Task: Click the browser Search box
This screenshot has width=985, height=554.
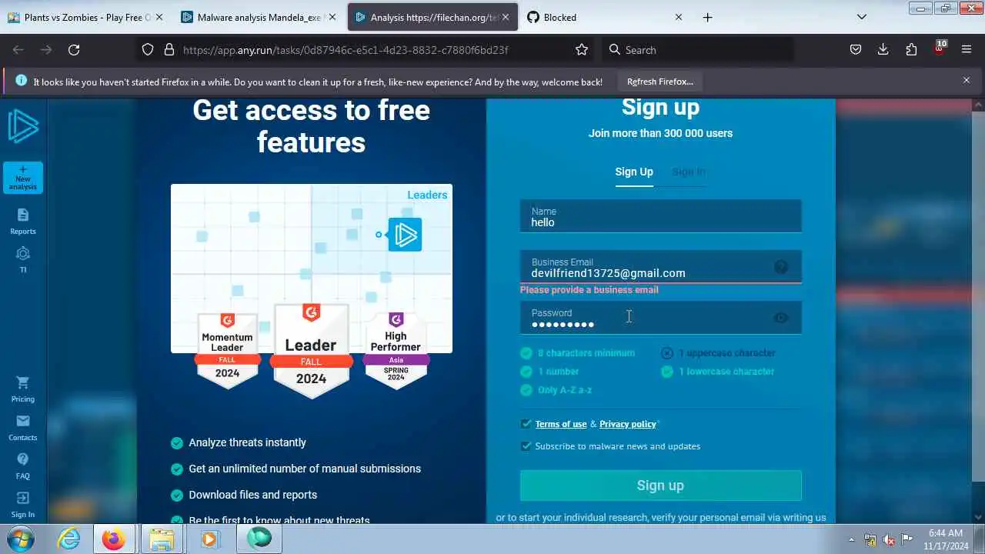Action: 697,50
